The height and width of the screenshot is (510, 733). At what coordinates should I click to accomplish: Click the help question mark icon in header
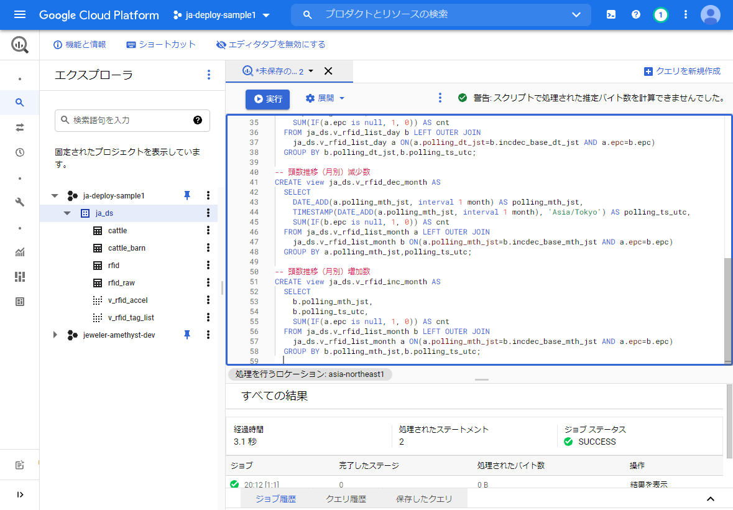636,14
